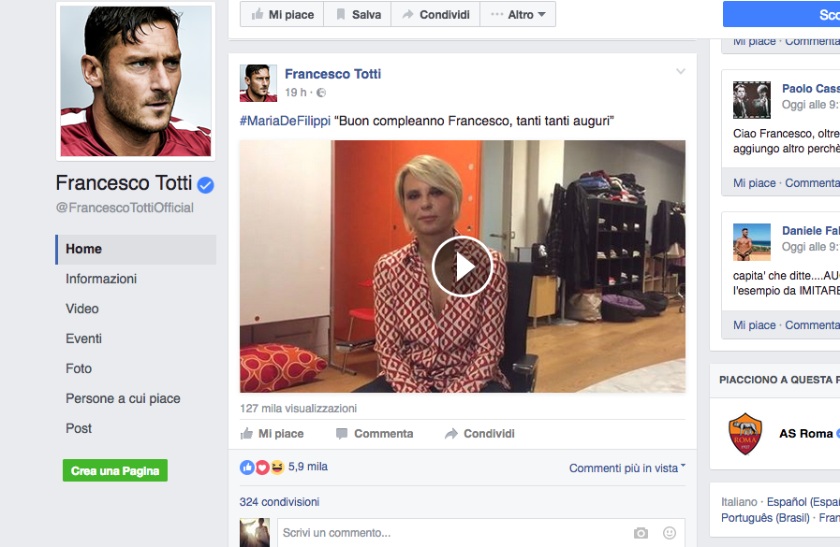Click the reaction emoji icons on post

262,467
